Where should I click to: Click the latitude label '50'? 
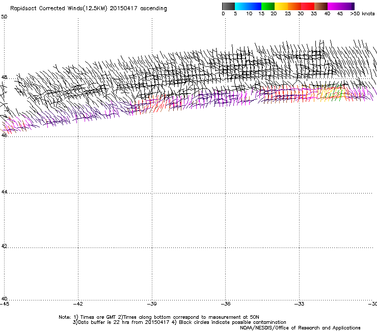click(4, 17)
